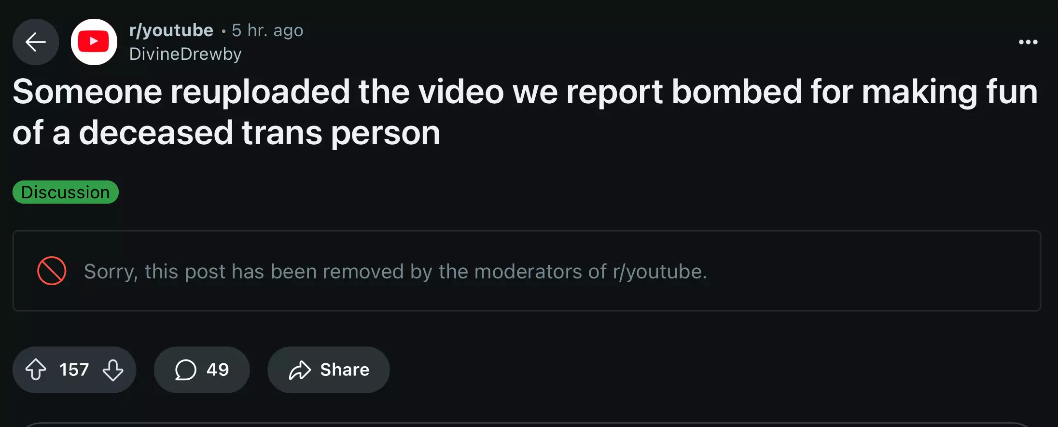Upvote the post
The image size is (1058, 427).
[x=36, y=370]
